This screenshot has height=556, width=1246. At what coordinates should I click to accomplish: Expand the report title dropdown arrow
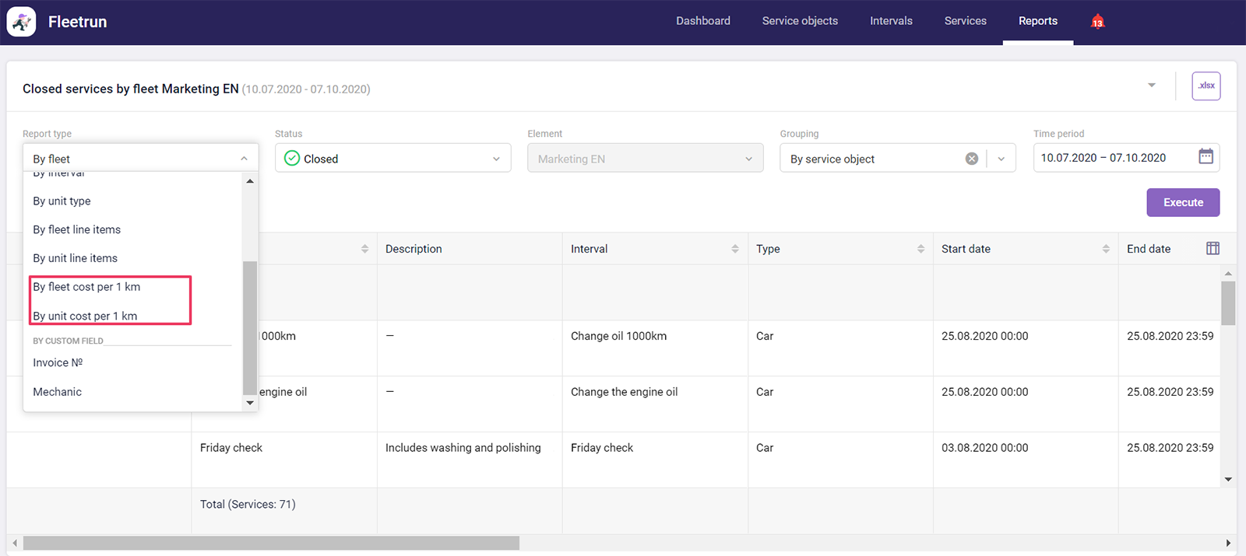click(x=1152, y=86)
